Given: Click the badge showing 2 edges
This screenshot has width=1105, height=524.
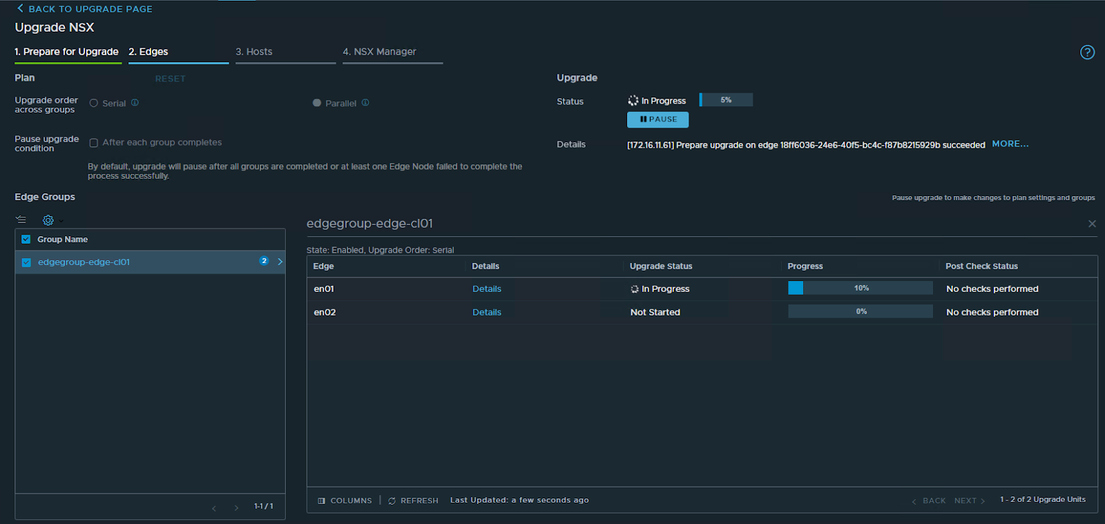Looking at the screenshot, I should click(264, 261).
